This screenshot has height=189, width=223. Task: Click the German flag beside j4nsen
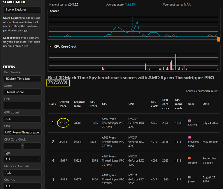point(190,177)
